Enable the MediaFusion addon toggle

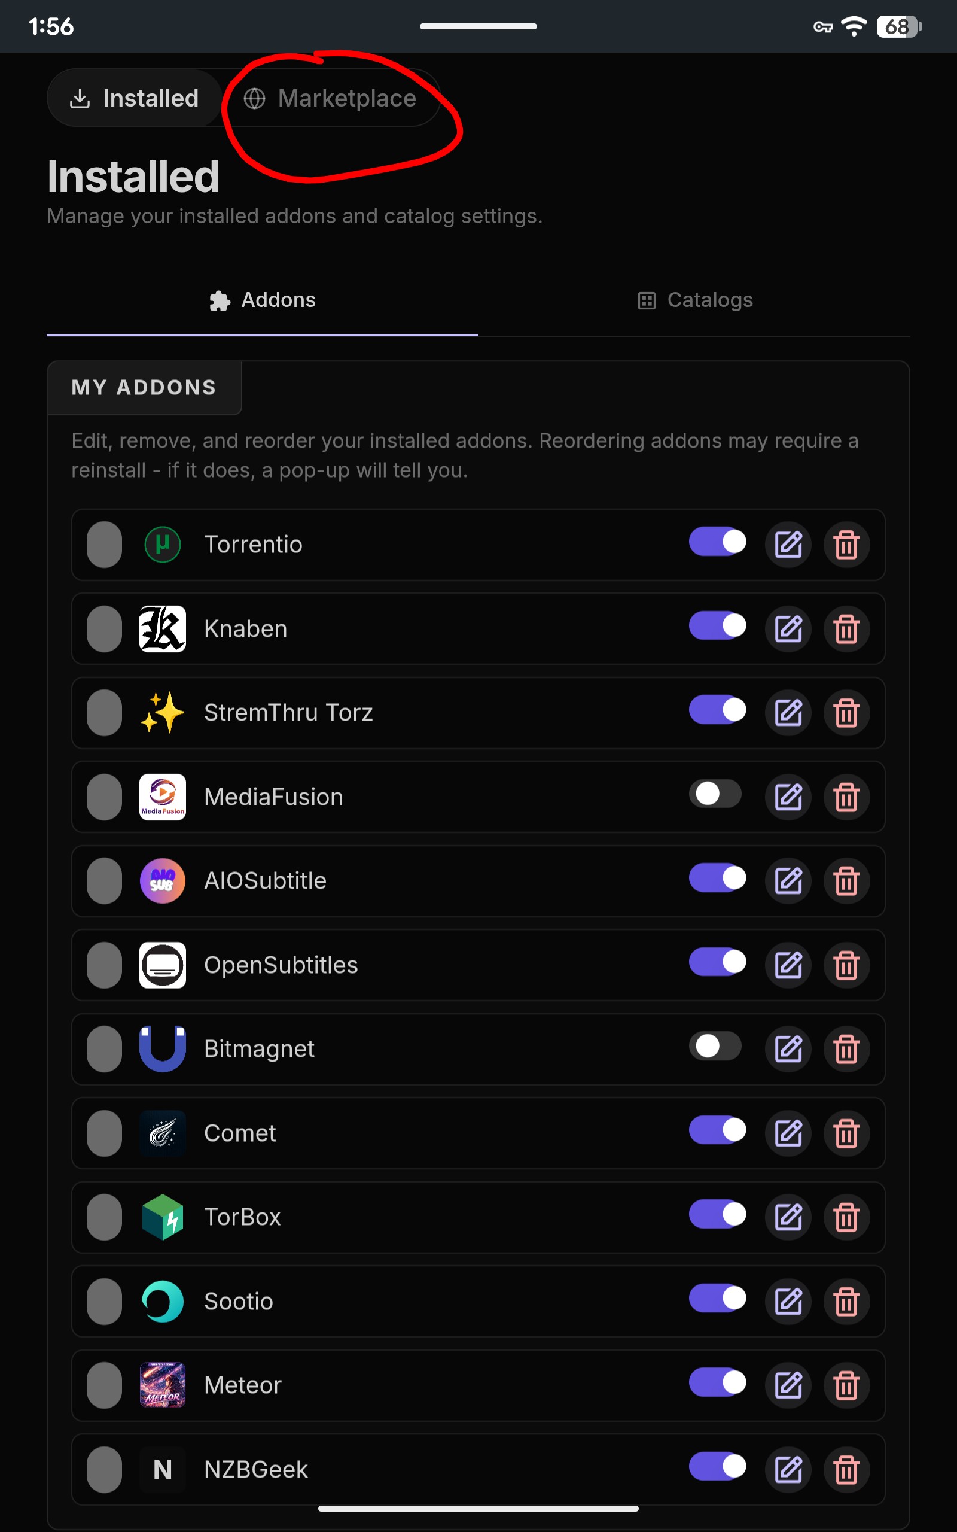coord(717,794)
